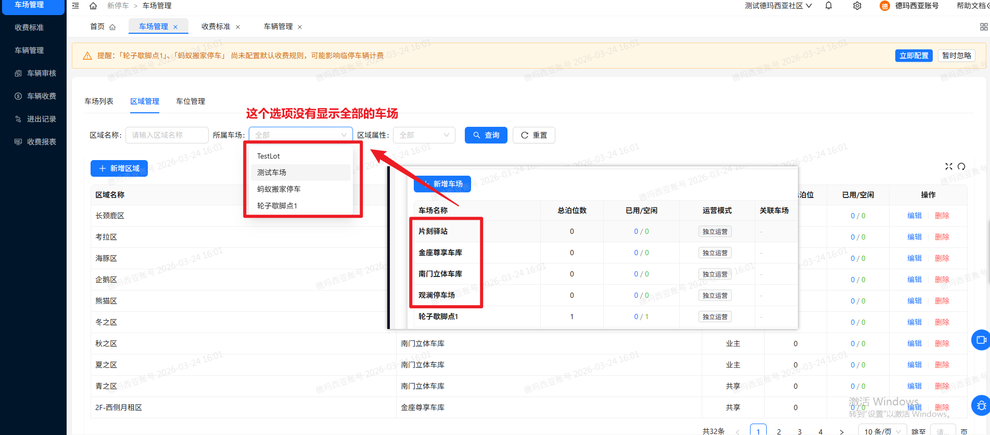Click the 重置 reset button
This screenshot has width=990, height=435.
coord(534,135)
